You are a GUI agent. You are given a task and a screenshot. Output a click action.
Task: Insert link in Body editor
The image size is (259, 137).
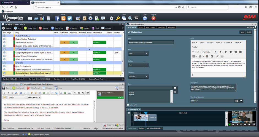(217, 56)
